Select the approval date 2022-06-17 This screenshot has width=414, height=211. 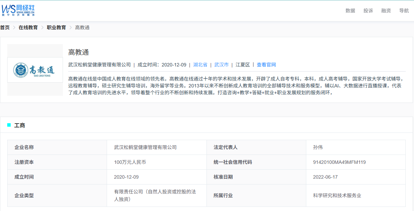[326, 177]
